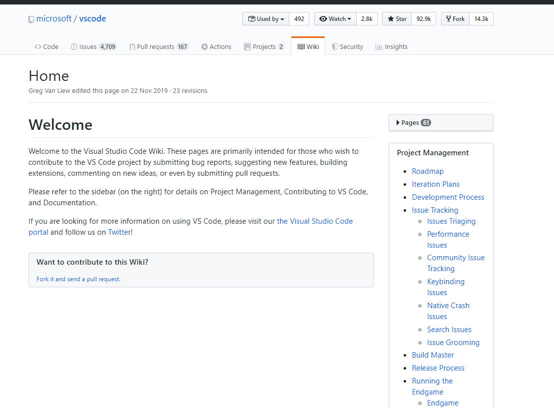Open the Community Issue Tracking page
This screenshot has width=554, height=408.
click(456, 263)
